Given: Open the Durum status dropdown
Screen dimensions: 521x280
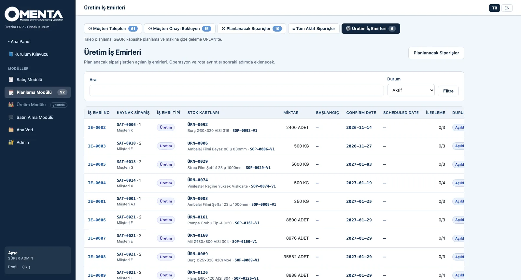Looking at the screenshot, I should point(411,90).
